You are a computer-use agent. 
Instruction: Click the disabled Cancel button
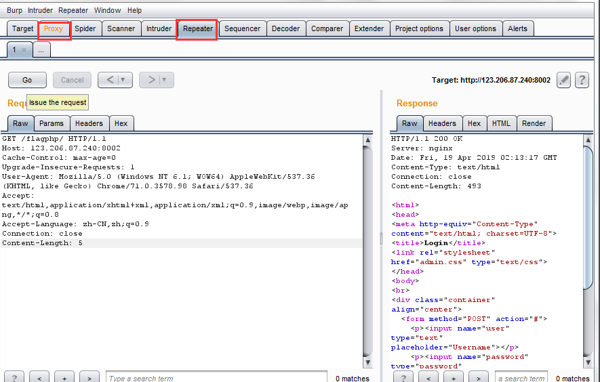point(73,80)
